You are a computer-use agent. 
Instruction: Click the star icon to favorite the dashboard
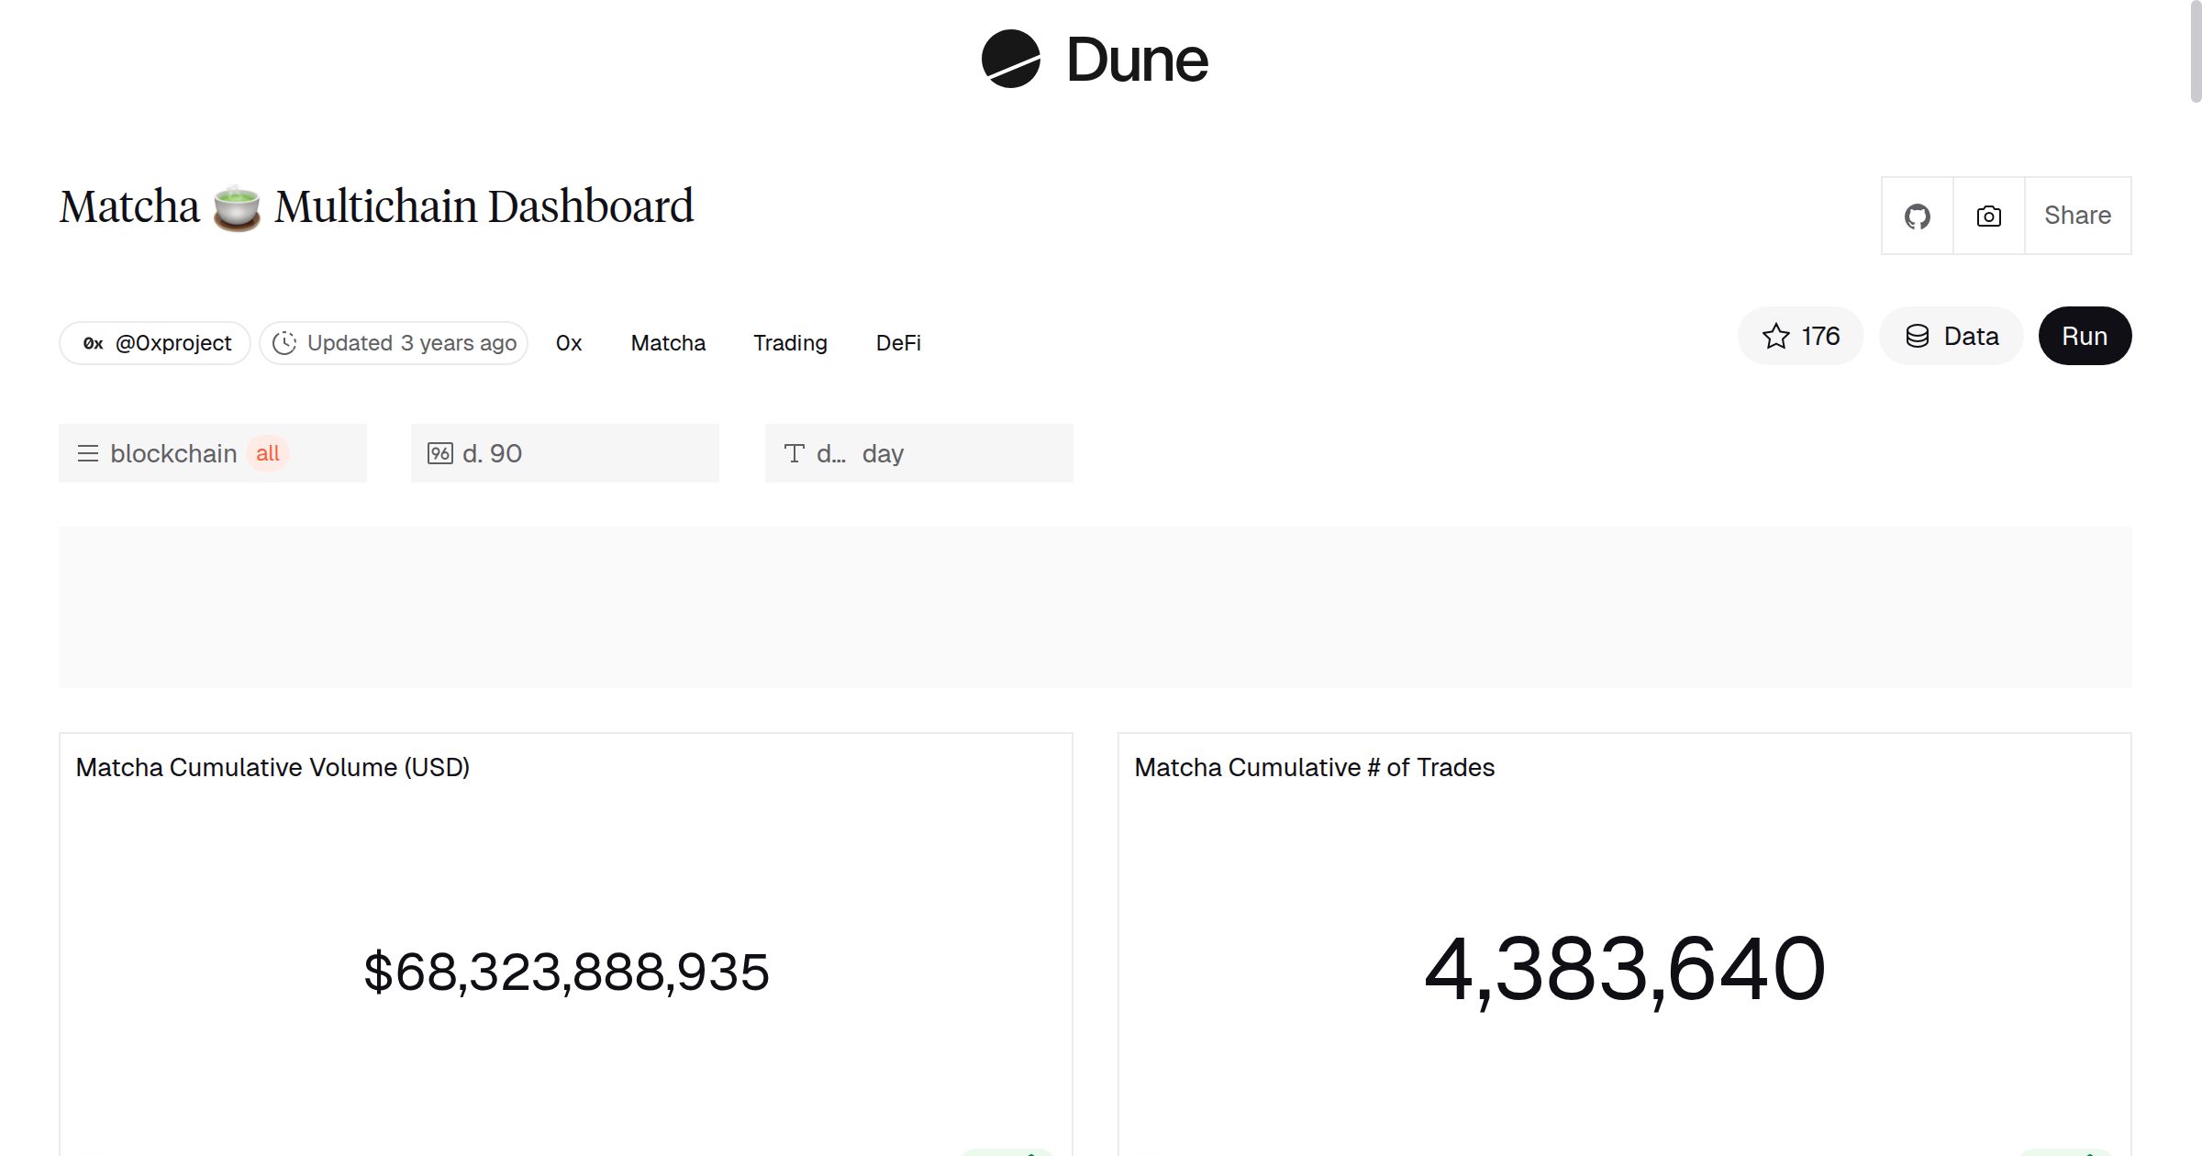[x=1774, y=336]
